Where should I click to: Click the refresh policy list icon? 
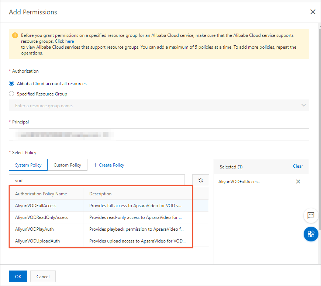(x=200, y=180)
